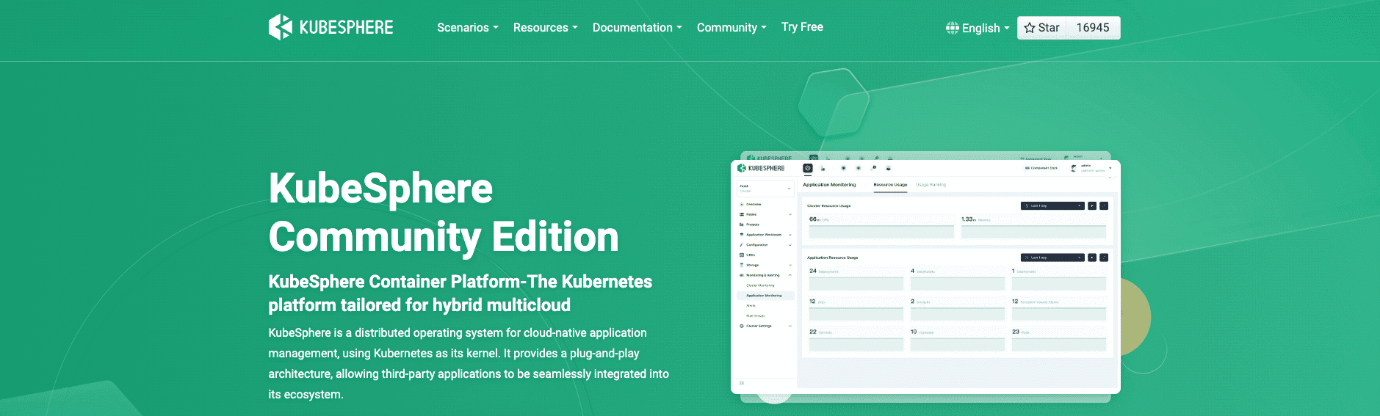The image size is (1380, 416).
Task: Expand Application Workloads in dashboard sidebar
Action: [765, 235]
